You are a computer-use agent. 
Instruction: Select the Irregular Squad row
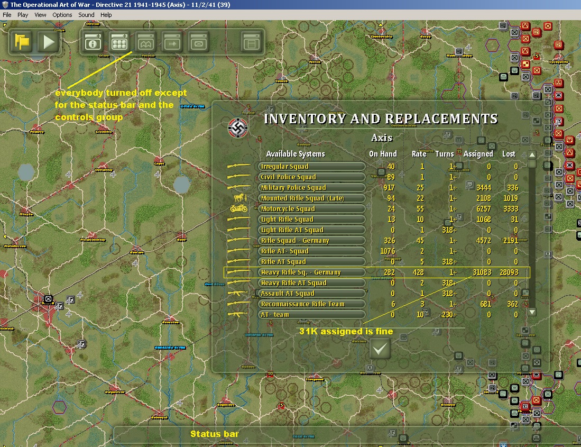pyautogui.click(x=311, y=167)
